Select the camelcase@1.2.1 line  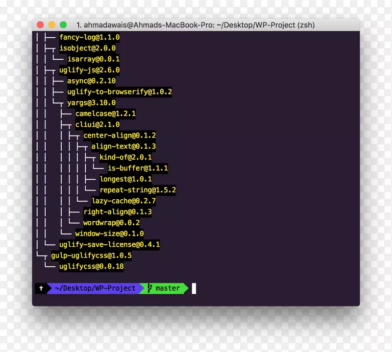click(x=105, y=114)
